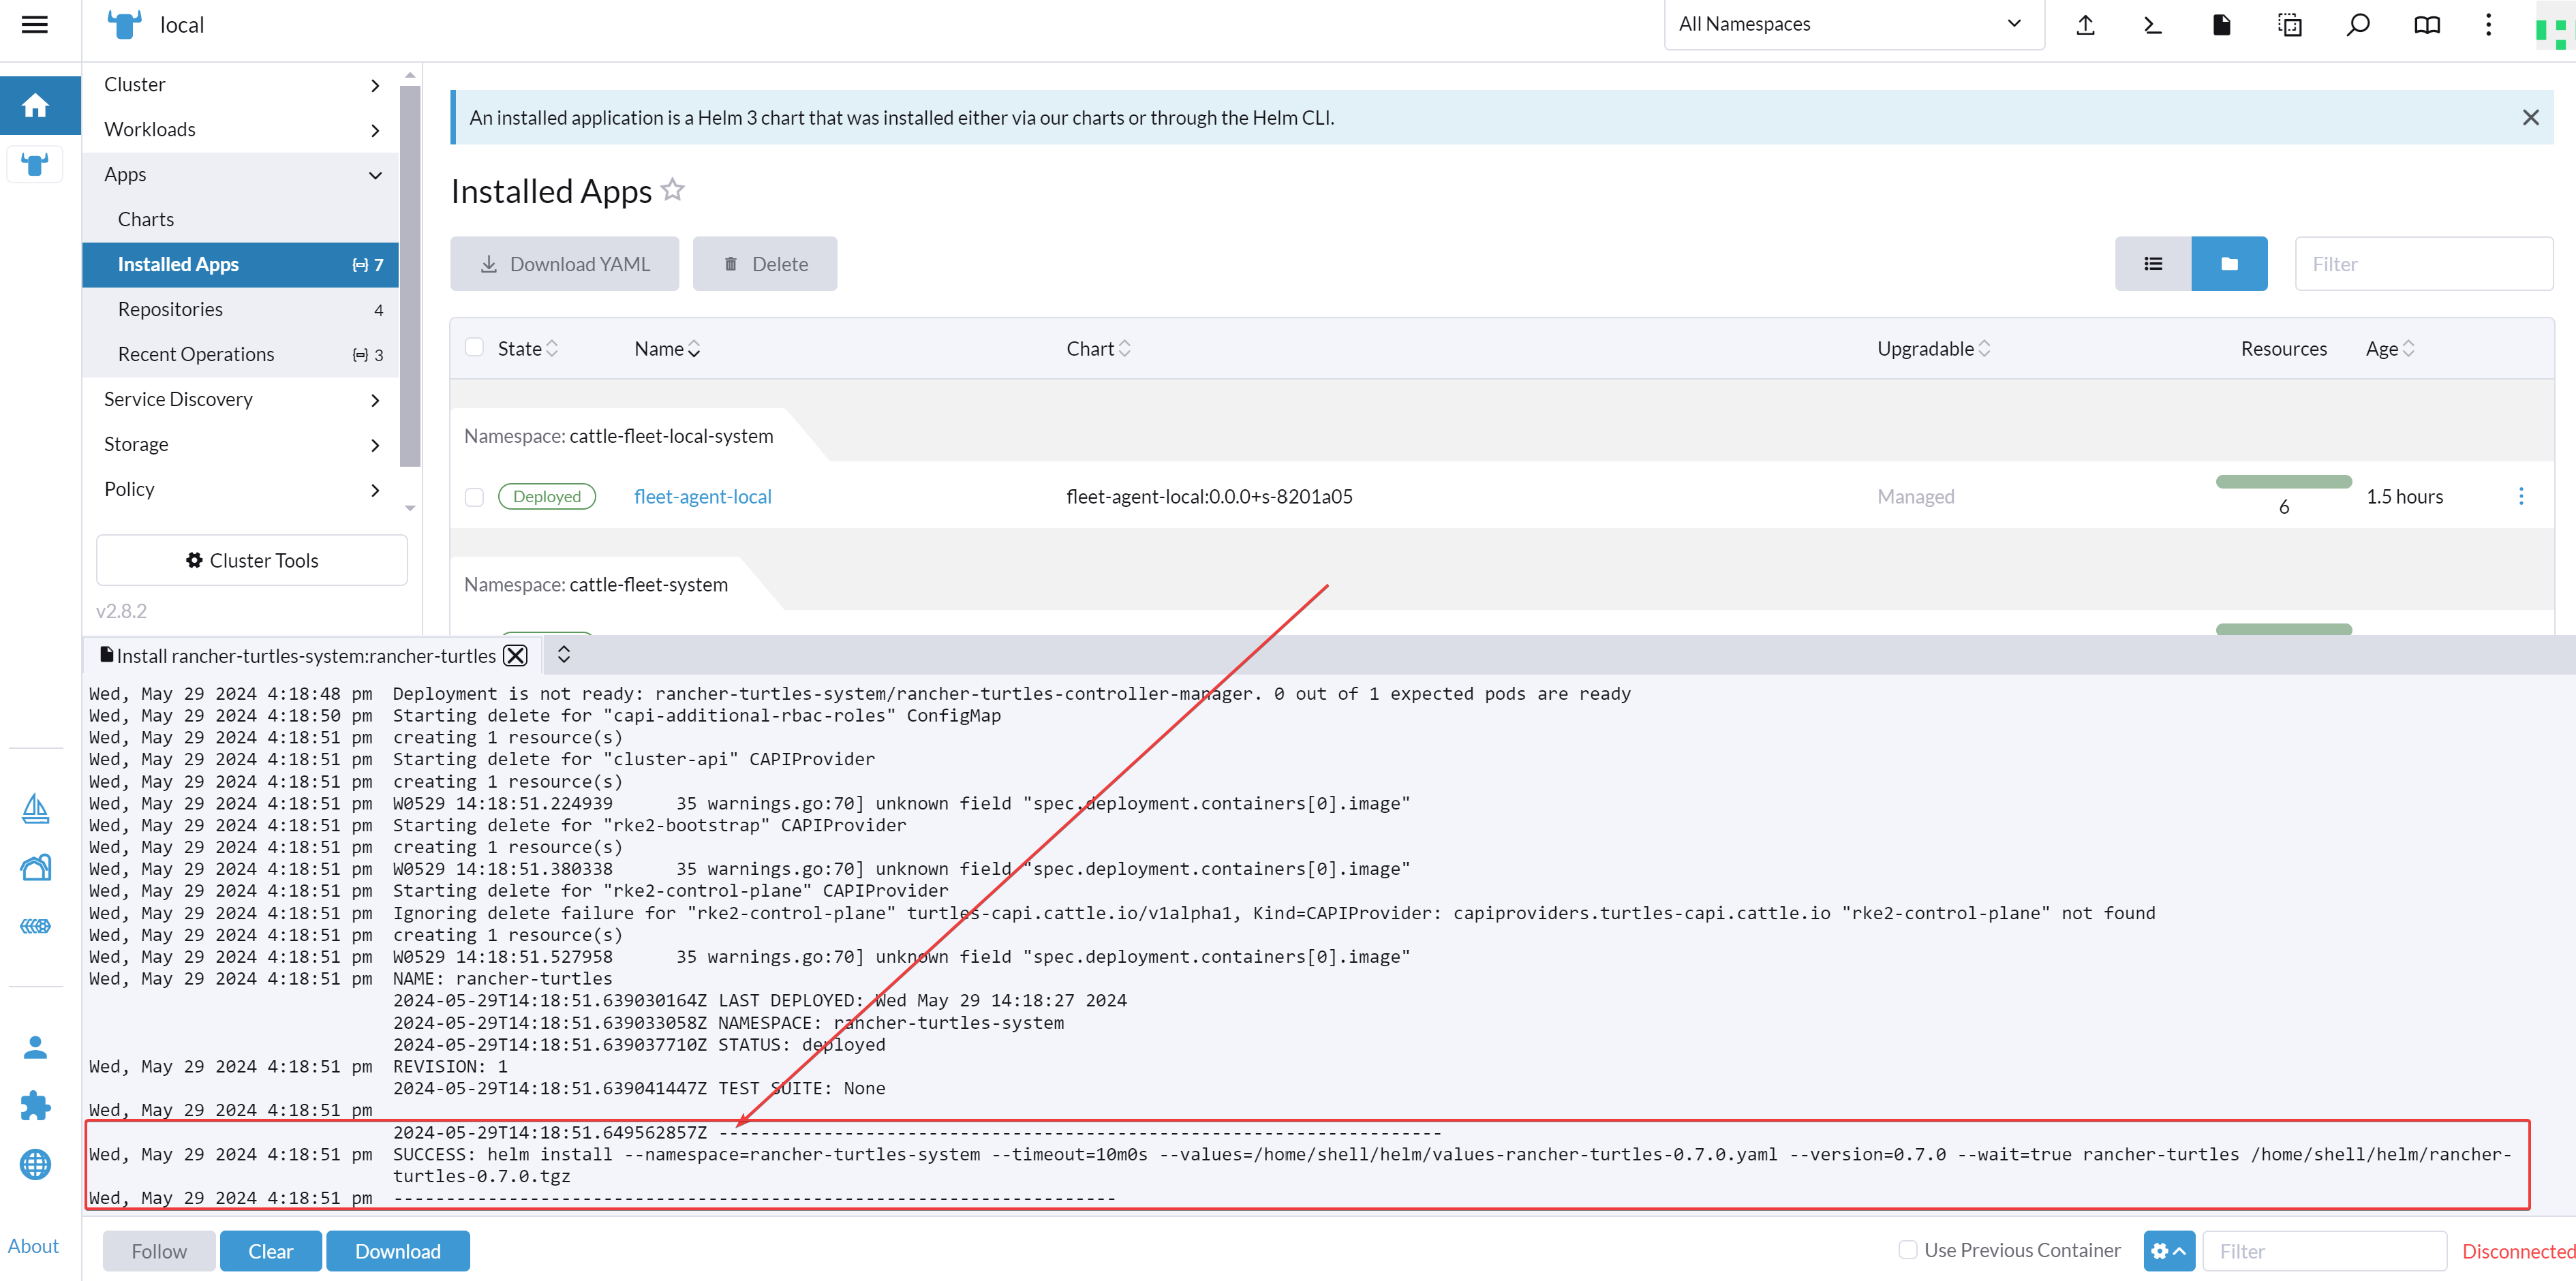Image resolution: width=2576 pixels, height=1281 pixels.
Task: Open All Namespaces dropdown
Action: click(x=1854, y=25)
